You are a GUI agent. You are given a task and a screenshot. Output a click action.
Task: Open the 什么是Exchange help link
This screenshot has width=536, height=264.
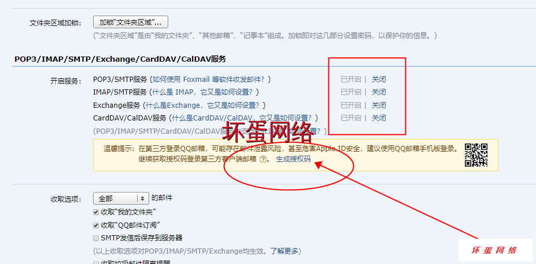[x=205, y=105]
